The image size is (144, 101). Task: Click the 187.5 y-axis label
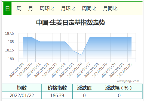(9, 33)
